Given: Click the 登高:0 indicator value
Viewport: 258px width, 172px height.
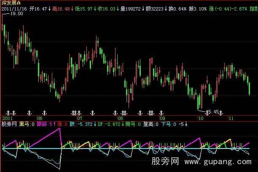Looking at the screenshot, I should coord(151,124).
